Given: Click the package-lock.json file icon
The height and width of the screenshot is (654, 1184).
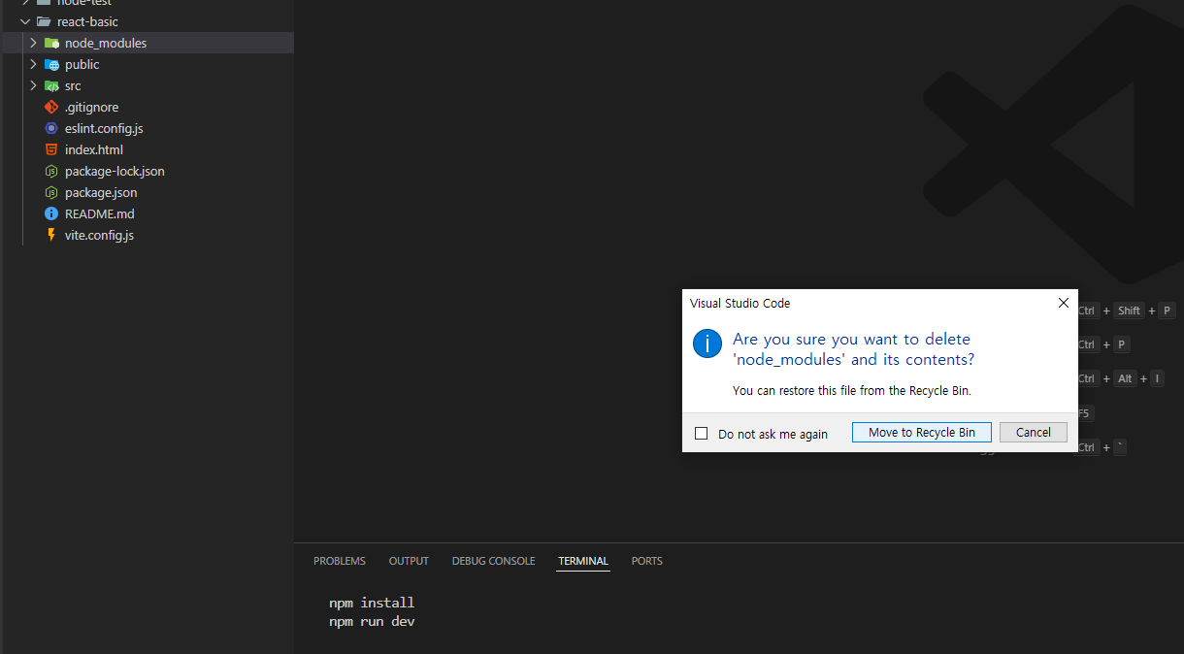Looking at the screenshot, I should point(51,171).
